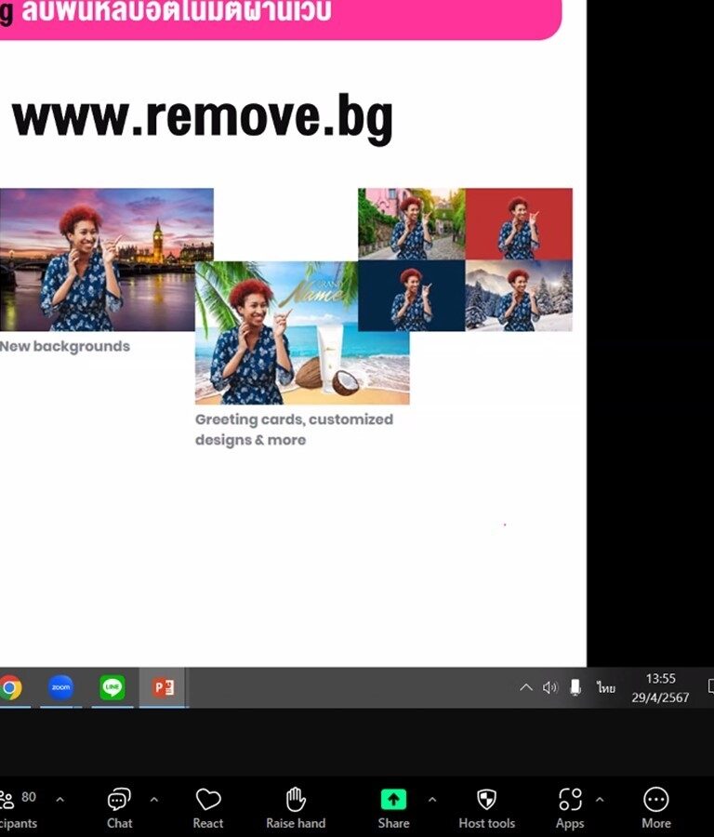Click the green Share screen button
Screen dimensions: 714x837
click(x=394, y=809)
